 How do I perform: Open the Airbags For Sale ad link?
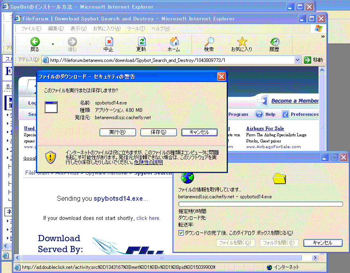coord(265,129)
